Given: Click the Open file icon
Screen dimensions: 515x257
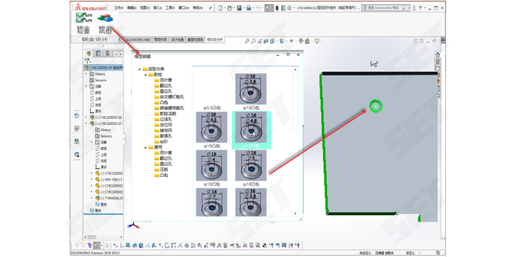Looking at the screenshot, I should [230, 8].
